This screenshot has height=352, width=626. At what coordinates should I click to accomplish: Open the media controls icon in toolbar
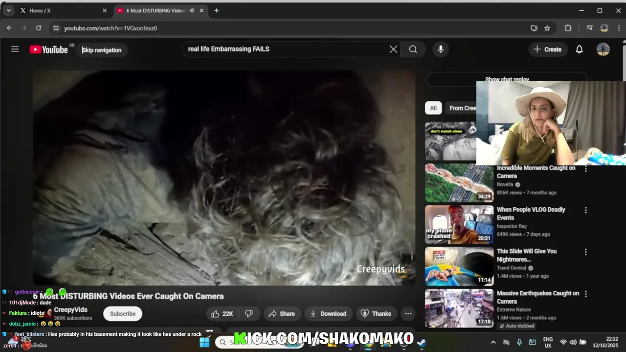(x=589, y=28)
